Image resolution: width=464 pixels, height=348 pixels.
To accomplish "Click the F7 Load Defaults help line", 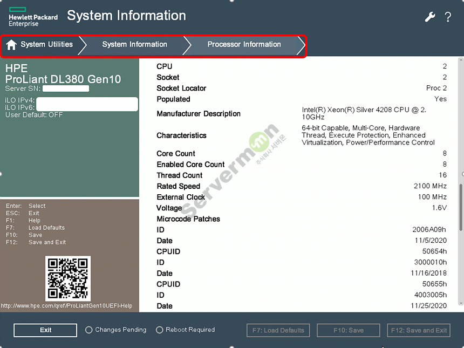I will (x=35, y=228).
